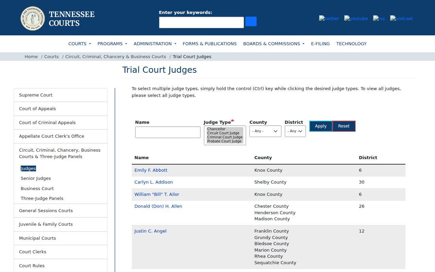This screenshot has width=435, height=272.
Task: Click the Tennessee Courts seal logo
Action: point(33,18)
